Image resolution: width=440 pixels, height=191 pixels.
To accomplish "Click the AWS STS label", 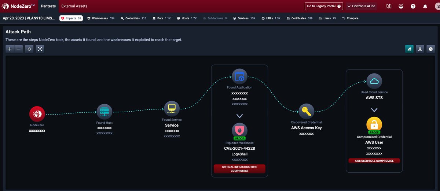I will [374, 98].
